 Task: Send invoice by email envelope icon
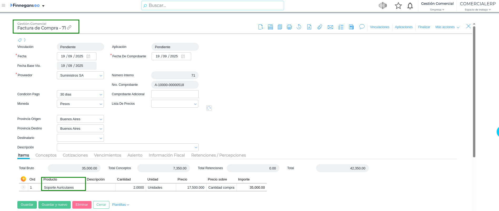click(330, 27)
